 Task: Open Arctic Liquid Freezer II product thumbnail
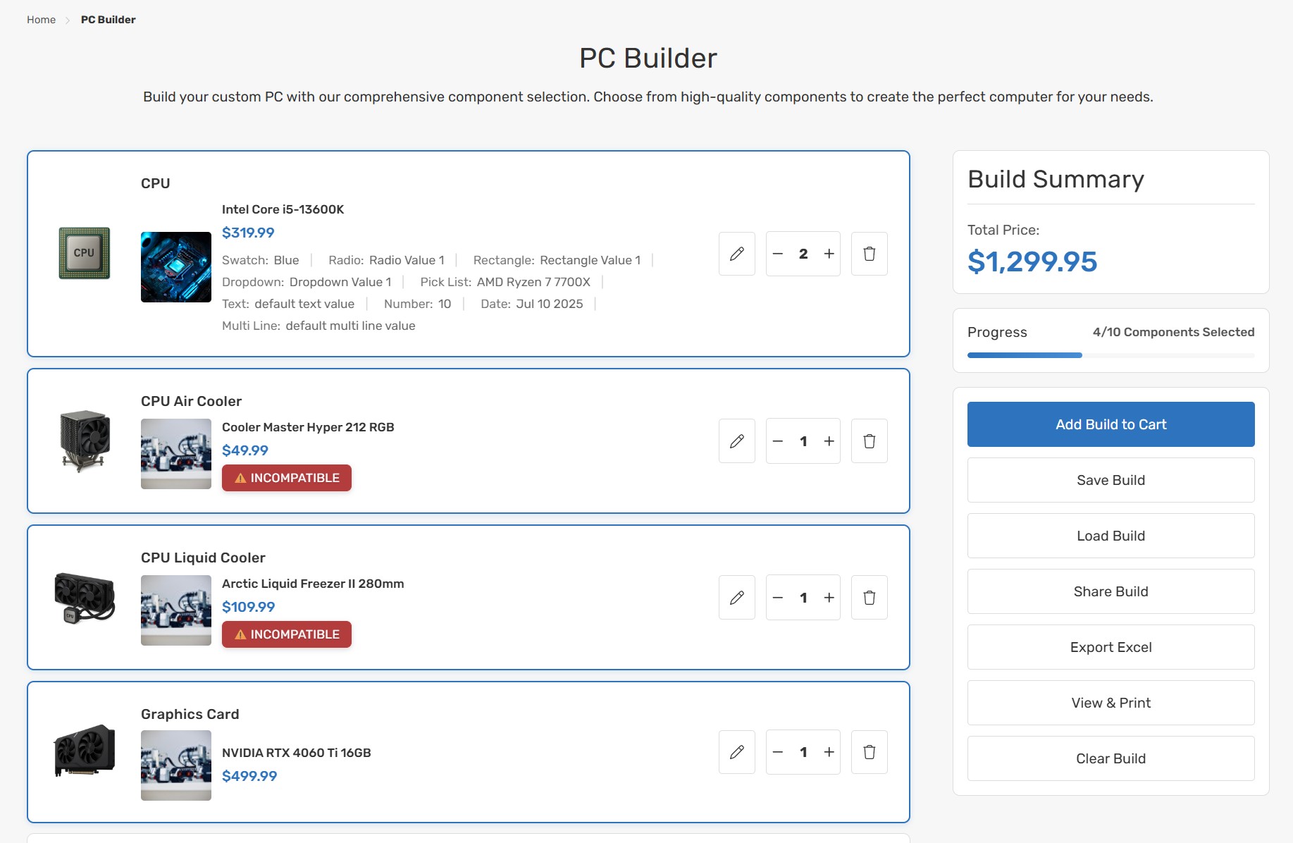pos(176,610)
